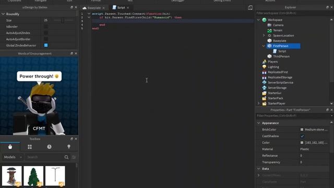
Task: Click the ThirdPerson part icon
Action: [x=269, y=56]
